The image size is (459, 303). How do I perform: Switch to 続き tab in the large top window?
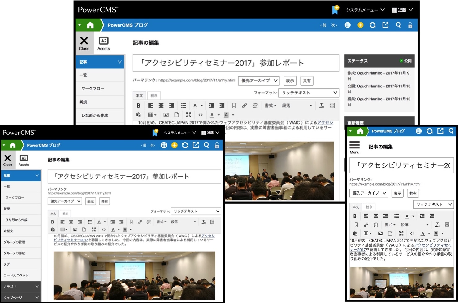[154, 96]
